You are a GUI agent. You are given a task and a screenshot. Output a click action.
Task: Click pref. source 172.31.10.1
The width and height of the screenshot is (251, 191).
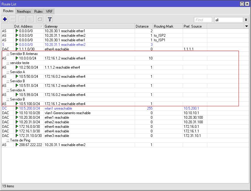pyautogui.click(x=192, y=136)
